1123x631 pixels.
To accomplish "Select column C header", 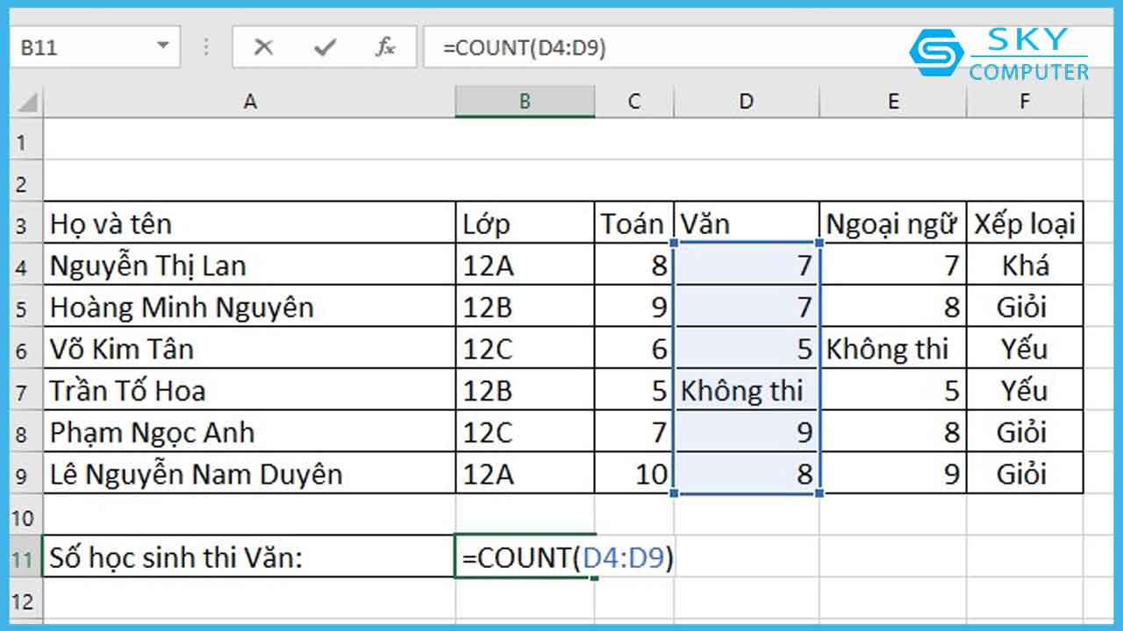I will point(634,102).
